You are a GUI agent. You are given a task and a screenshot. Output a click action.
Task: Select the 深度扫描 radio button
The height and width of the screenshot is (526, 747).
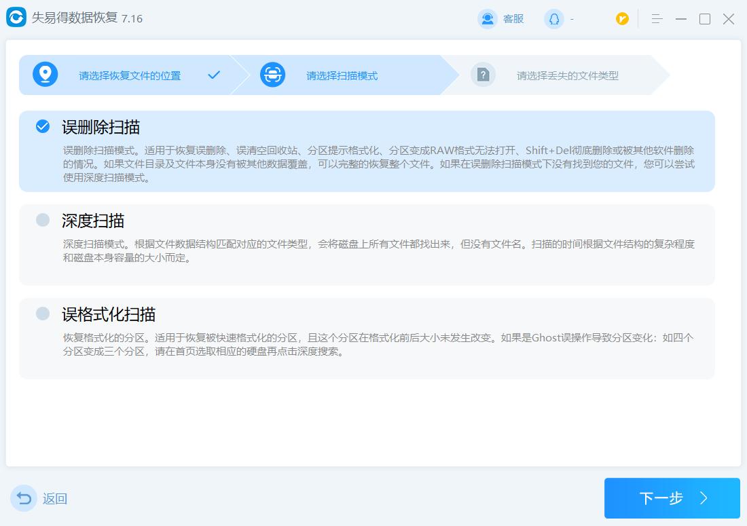tap(43, 221)
